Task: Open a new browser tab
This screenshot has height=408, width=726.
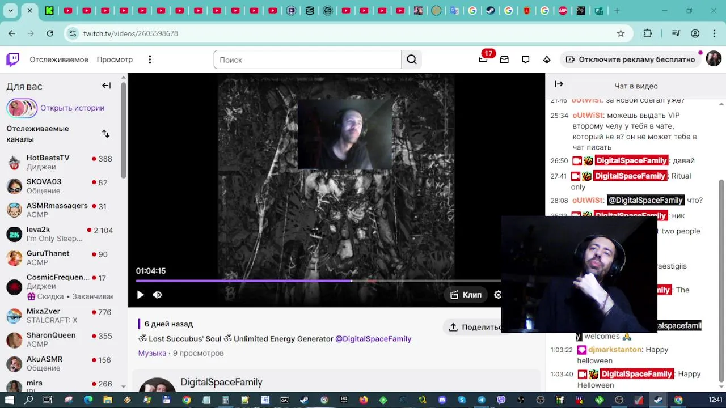Action: pyautogui.click(x=617, y=10)
